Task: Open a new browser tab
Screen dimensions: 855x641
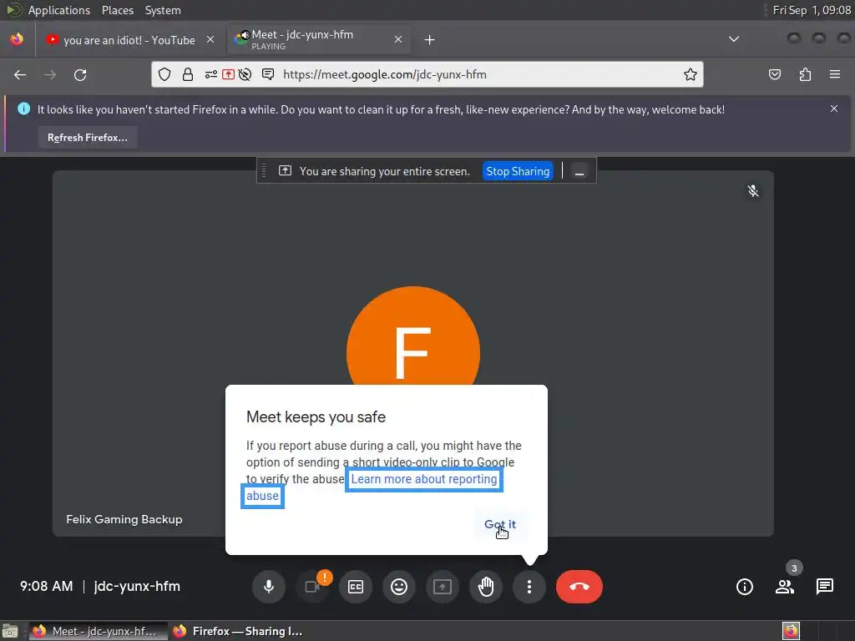Action: (x=430, y=40)
